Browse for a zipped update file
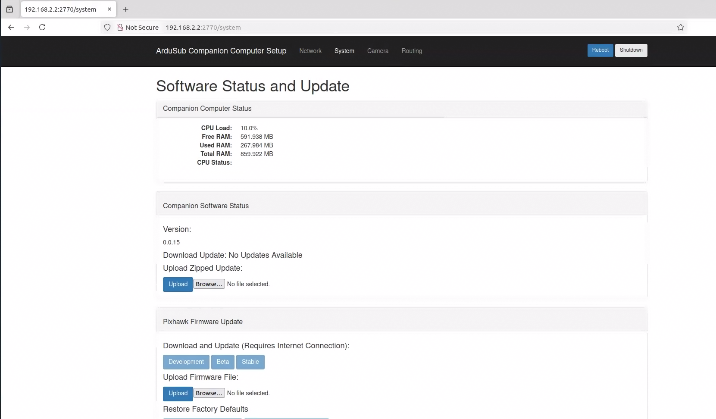The width and height of the screenshot is (716, 419). tap(209, 284)
